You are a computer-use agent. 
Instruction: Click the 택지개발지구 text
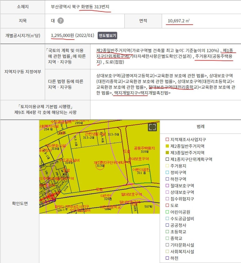click(x=126, y=93)
